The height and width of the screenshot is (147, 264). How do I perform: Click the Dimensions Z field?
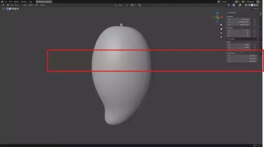(x=242, y=61)
